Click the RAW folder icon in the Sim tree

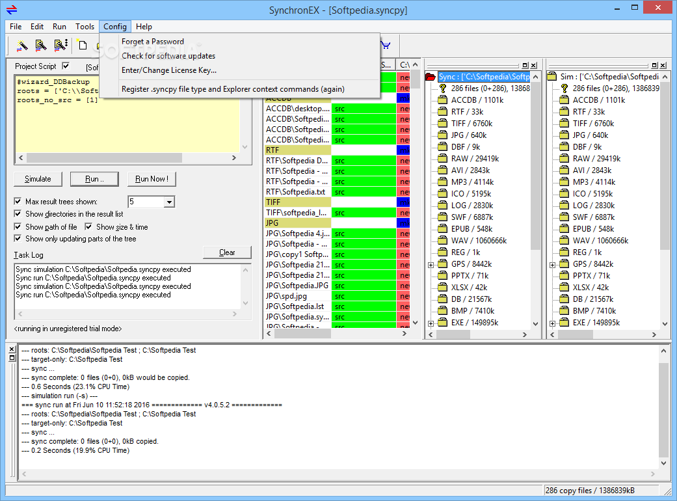[564, 159]
